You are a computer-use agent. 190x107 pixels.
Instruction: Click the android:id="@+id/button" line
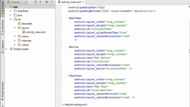point(92,62)
